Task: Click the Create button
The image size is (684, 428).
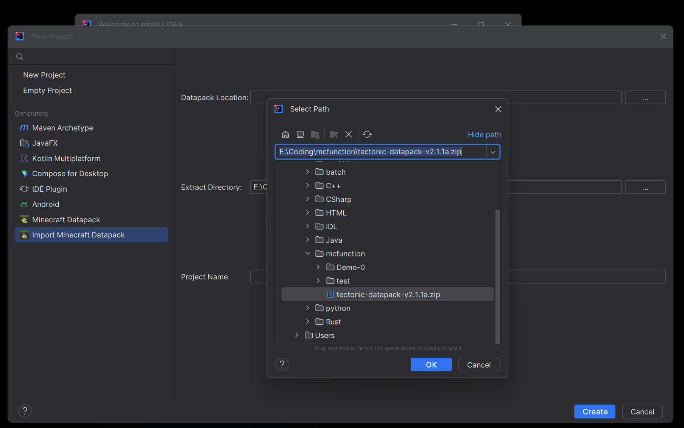Action: pos(595,411)
